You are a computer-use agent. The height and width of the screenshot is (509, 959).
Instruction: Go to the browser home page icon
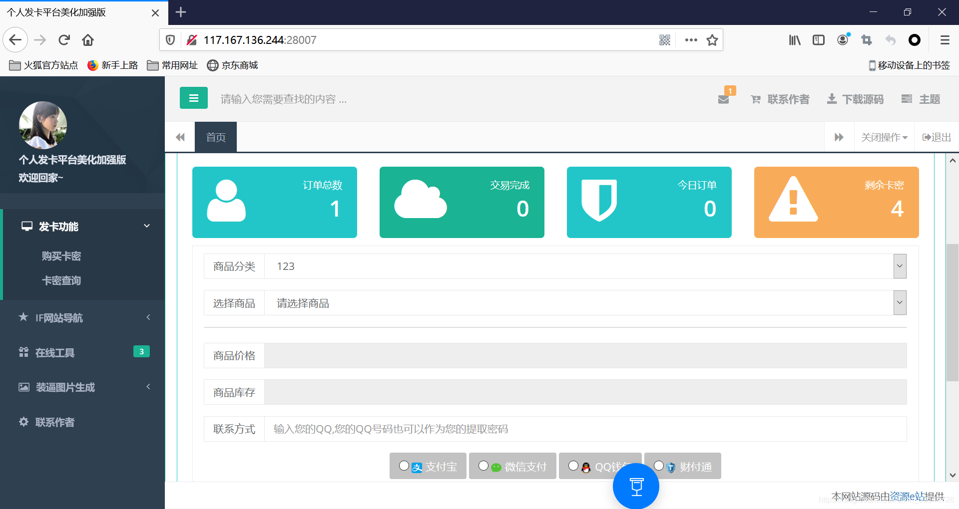tap(88, 40)
